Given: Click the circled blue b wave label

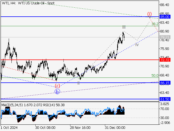Looking at the screenshot, I should (x=57, y=92).
